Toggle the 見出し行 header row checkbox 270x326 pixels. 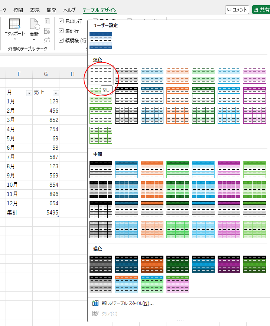pos(61,21)
